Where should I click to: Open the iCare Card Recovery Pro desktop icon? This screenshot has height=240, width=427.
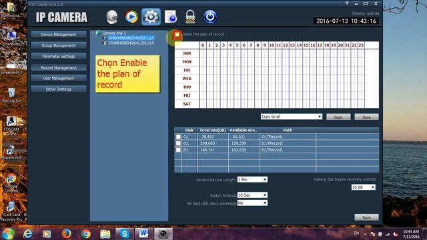(x=11, y=211)
